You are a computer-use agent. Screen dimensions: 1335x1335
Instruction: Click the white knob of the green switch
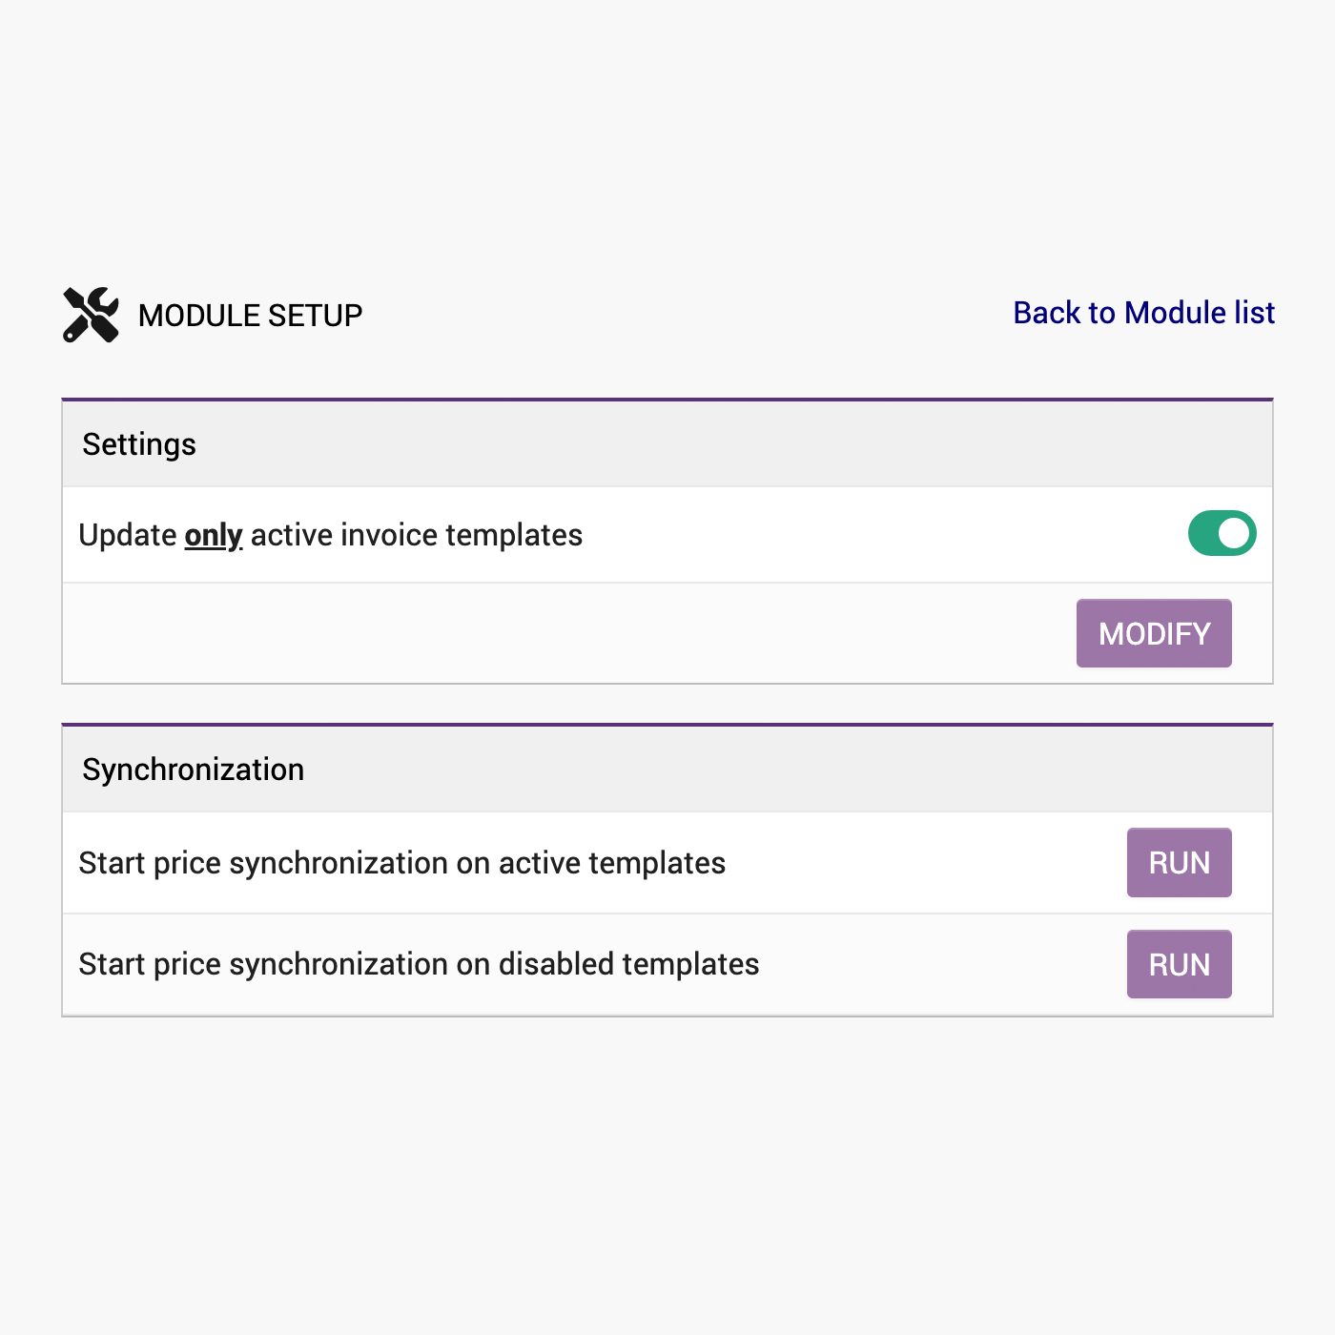click(1234, 533)
